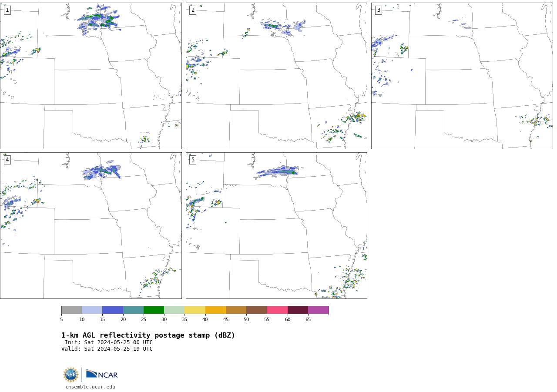Click the panel number 2 label box
Image resolution: width=557 pixels, height=392 pixels.
point(193,10)
